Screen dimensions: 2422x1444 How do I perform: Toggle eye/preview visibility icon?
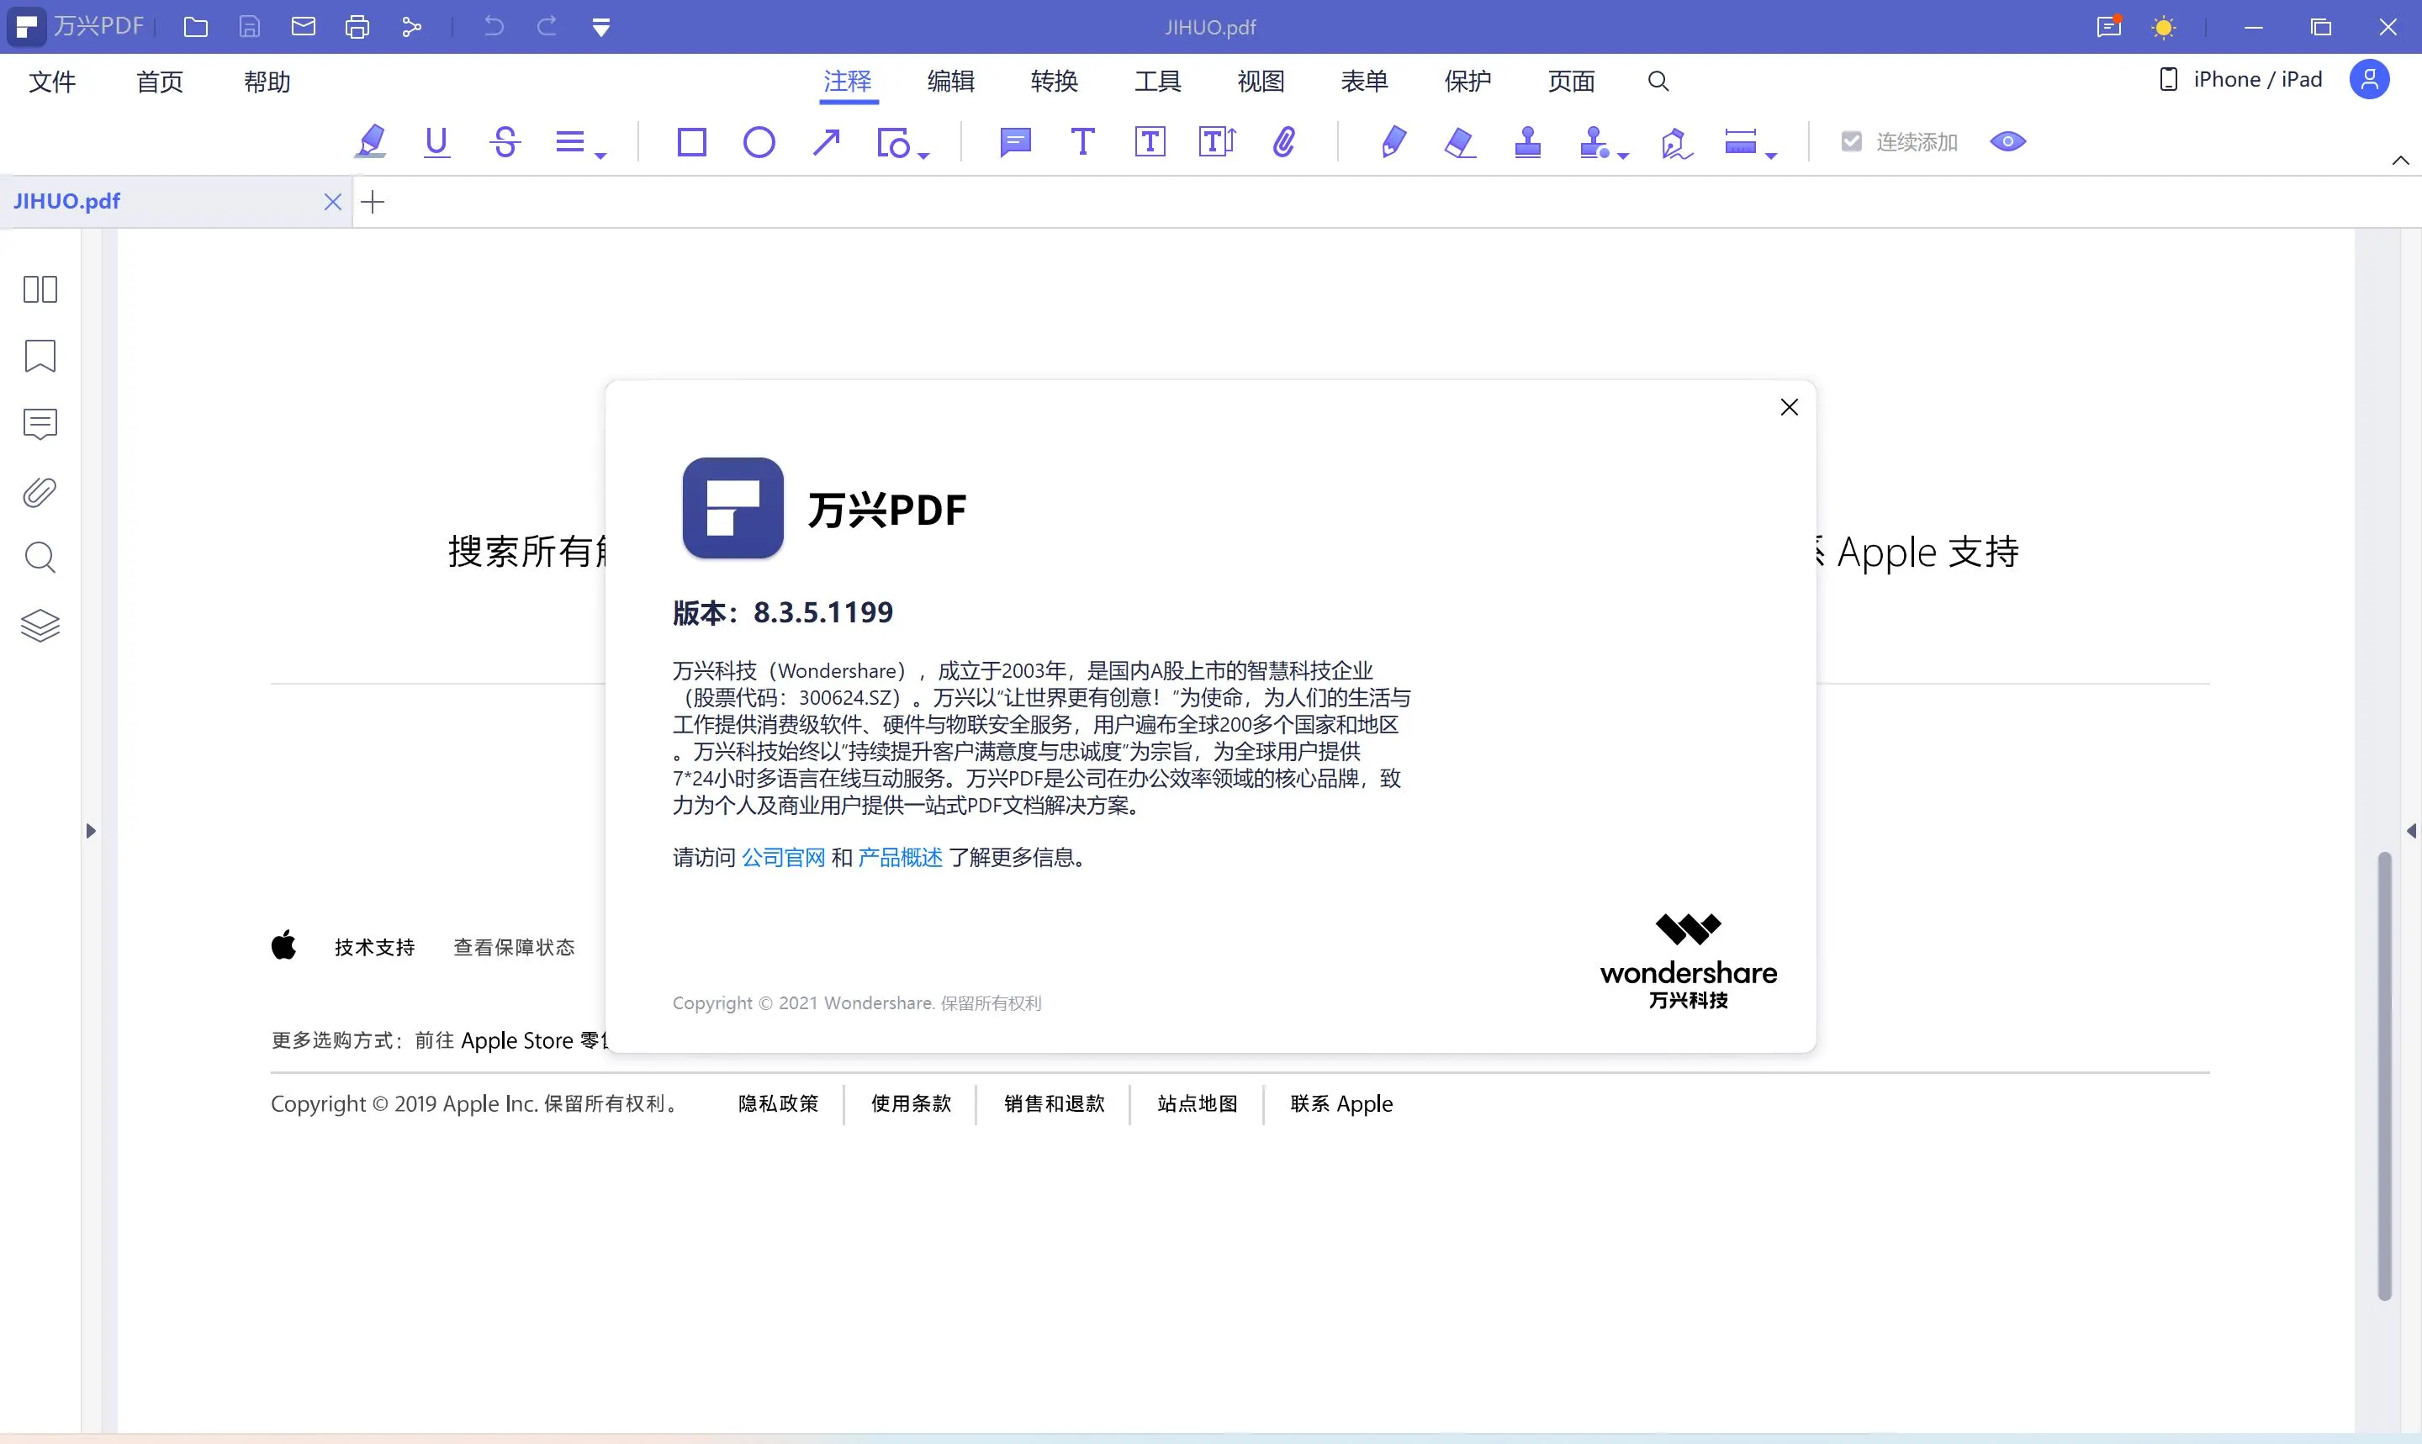2007,140
